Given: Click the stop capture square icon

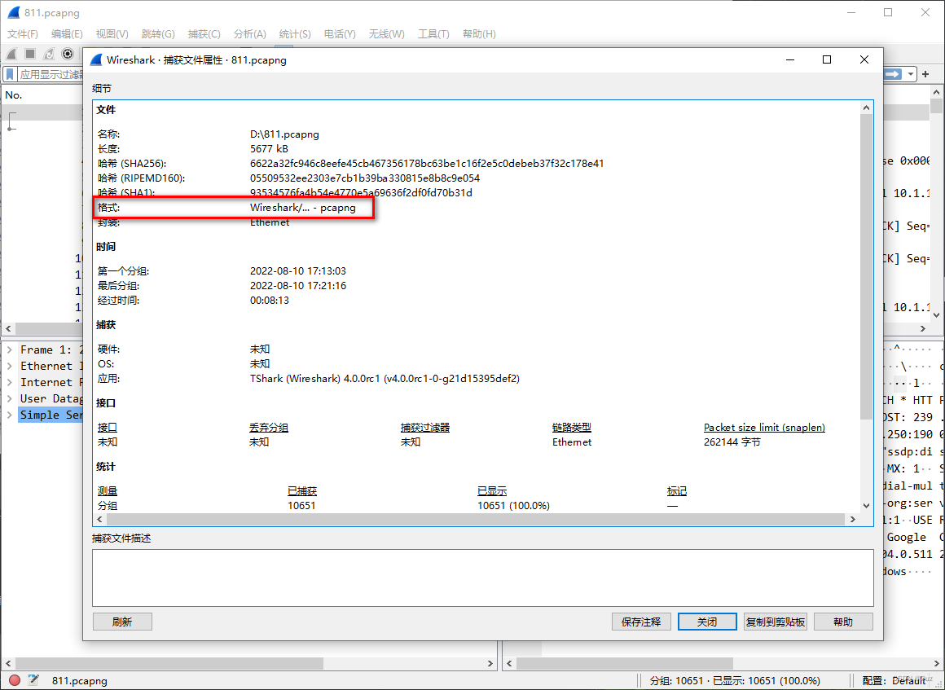Looking at the screenshot, I should (x=29, y=54).
